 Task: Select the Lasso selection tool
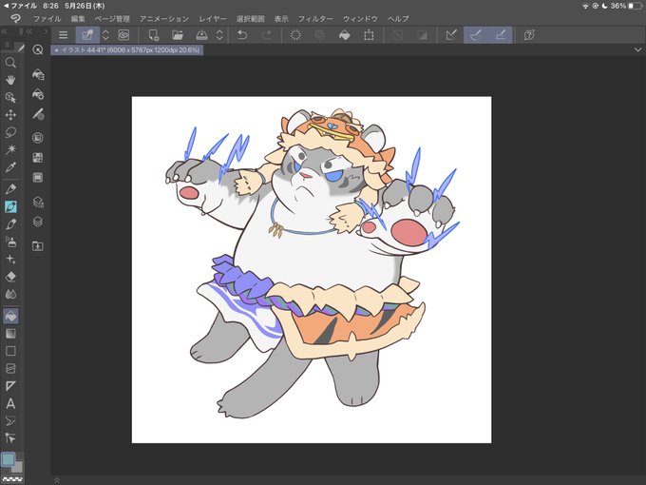pyautogui.click(x=10, y=132)
